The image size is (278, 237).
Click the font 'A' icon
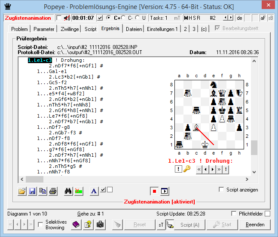[94, 191]
